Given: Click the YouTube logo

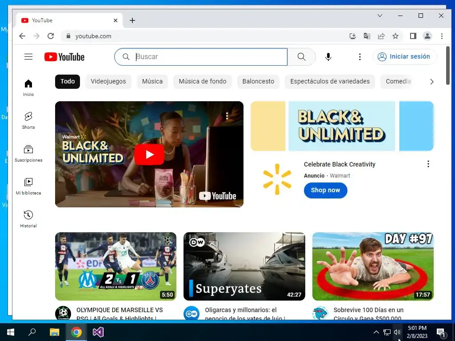Looking at the screenshot, I should point(64,57).
